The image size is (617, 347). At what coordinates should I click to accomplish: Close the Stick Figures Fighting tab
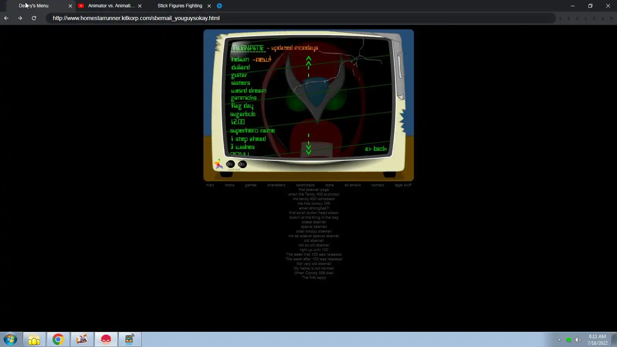coord(209,6)
